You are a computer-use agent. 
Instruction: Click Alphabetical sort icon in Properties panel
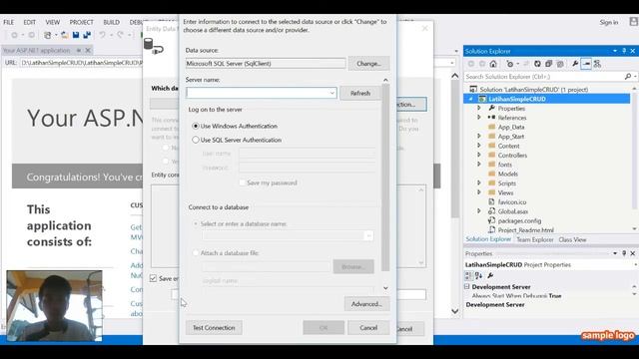tap(479, 275)
